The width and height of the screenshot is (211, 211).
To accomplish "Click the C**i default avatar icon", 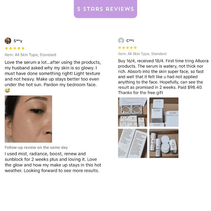I will (121, 40).
